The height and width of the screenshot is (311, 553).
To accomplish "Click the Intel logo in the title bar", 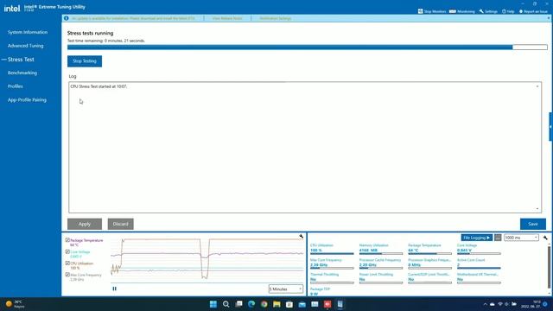I will click(11, 9).
